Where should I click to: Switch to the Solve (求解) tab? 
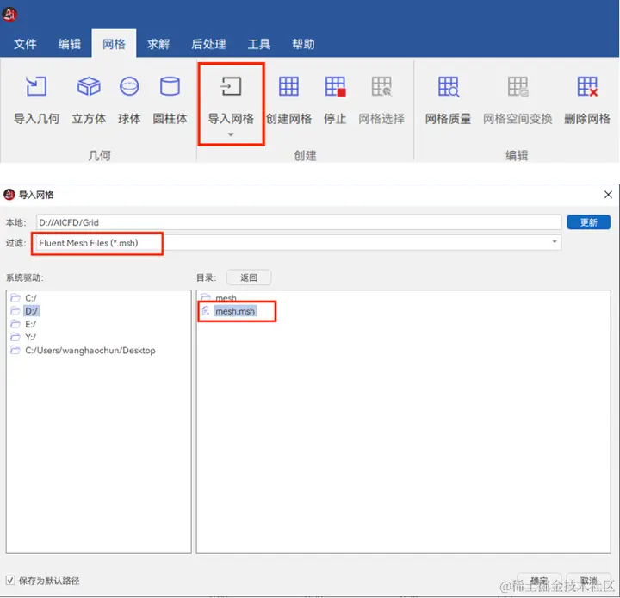coord(158,44)
